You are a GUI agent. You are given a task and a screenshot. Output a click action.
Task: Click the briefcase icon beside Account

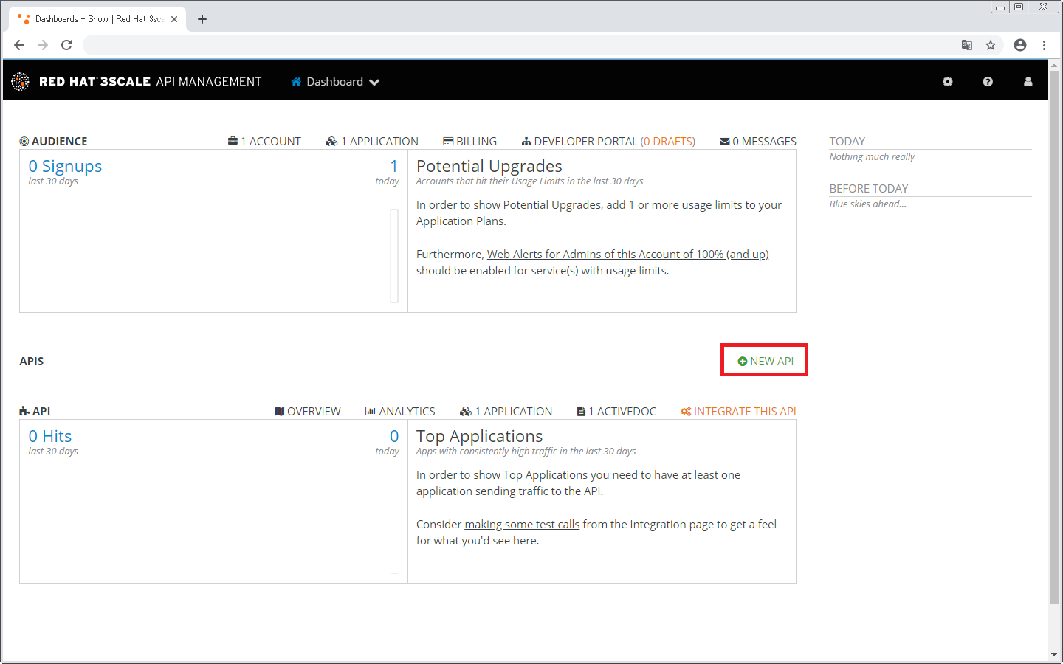click(x=233, y=141)
